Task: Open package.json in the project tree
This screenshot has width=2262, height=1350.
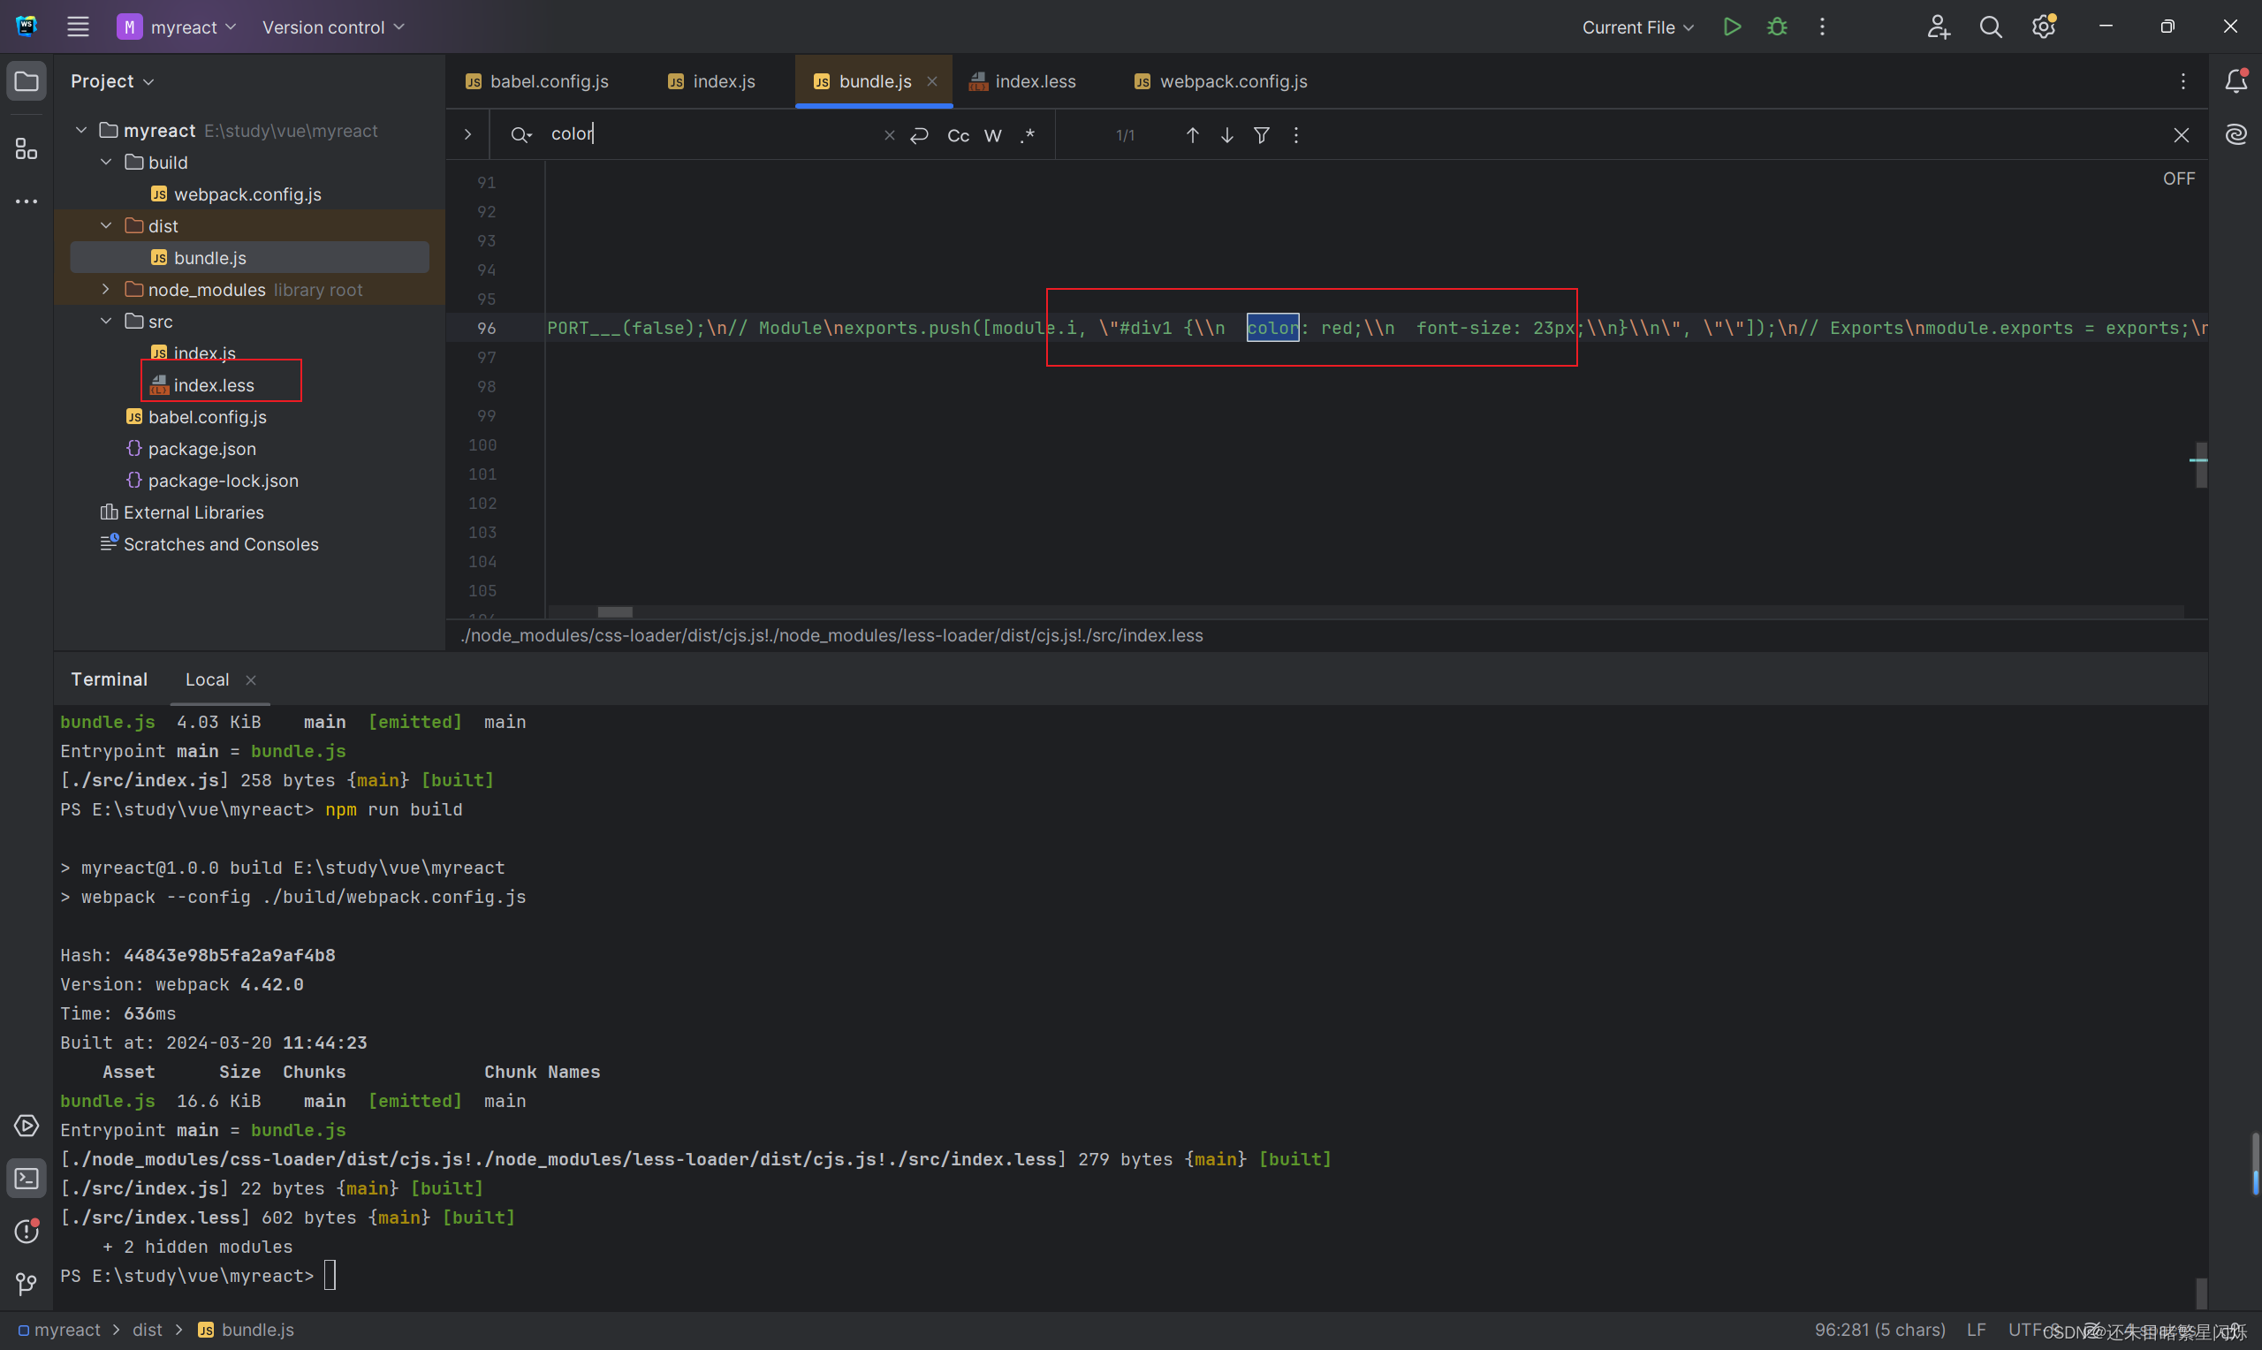Action: (202, 449)
